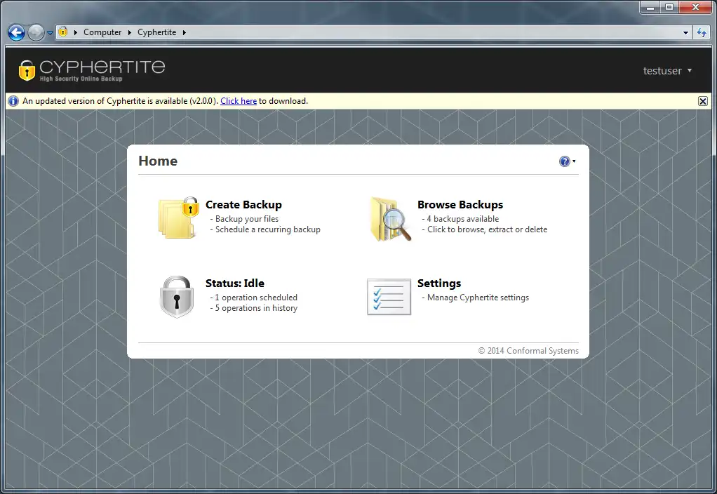Click '5 operations in history' text
The width and height of the screenshot is (717, 494).
pos(256,308)
